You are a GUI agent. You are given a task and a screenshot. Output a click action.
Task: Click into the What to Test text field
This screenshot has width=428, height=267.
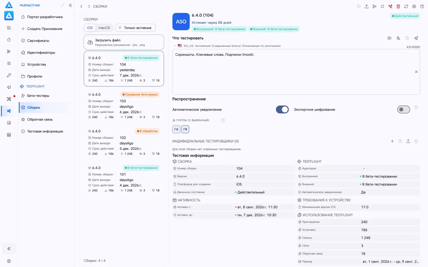(x=296, y=72)
